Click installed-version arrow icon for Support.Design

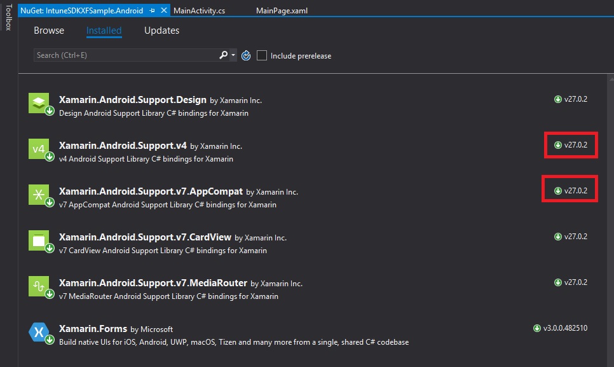[558, 99]
